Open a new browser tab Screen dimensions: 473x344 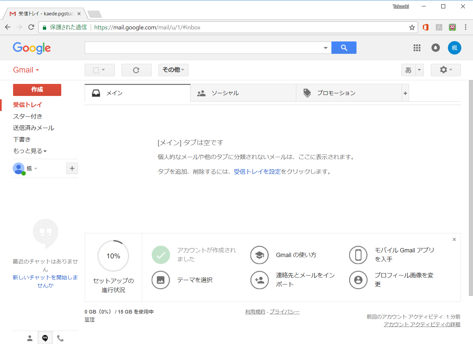click(x=94, y=14)
